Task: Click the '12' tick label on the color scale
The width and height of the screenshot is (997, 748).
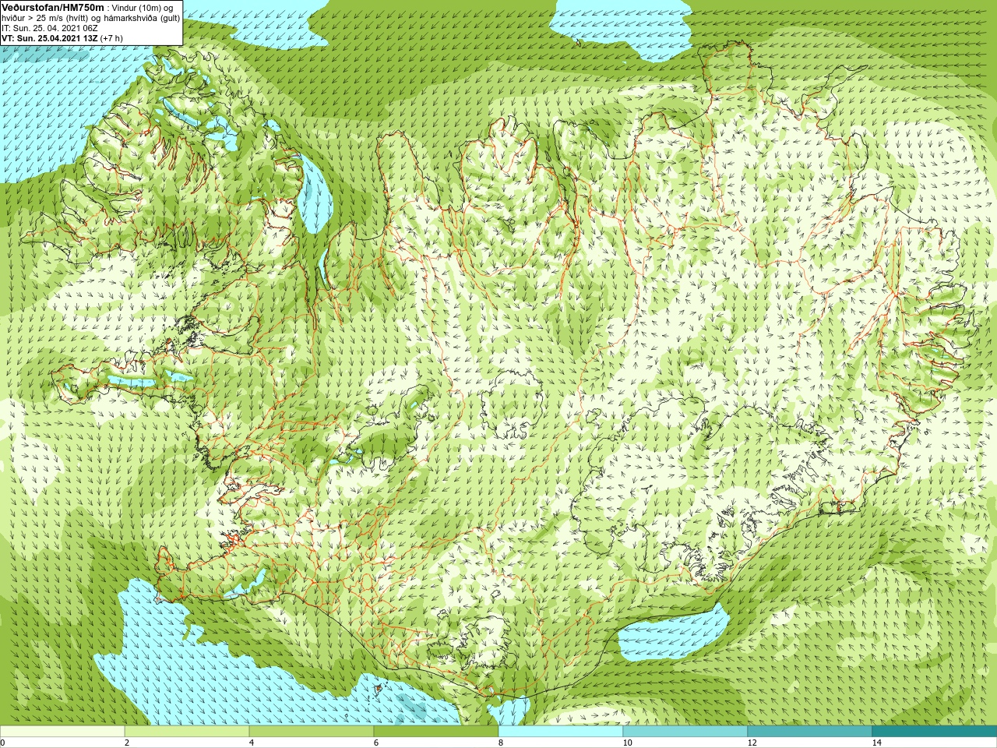Action: pos(752,743)
